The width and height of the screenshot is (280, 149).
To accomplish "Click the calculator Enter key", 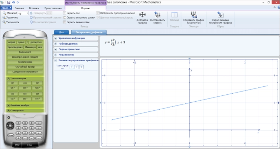I will pyautogui.click(x=29, y=145).
